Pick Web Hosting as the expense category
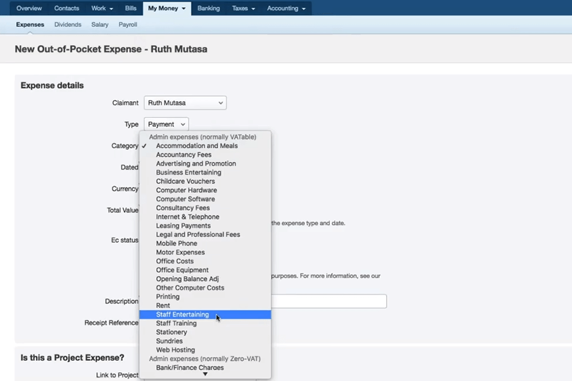Screen dimensions: 572x381 [x=175, y=349]
